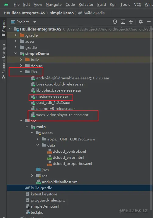
Task: Click the Project tool window side tab
Action: (x=3, y=28)
